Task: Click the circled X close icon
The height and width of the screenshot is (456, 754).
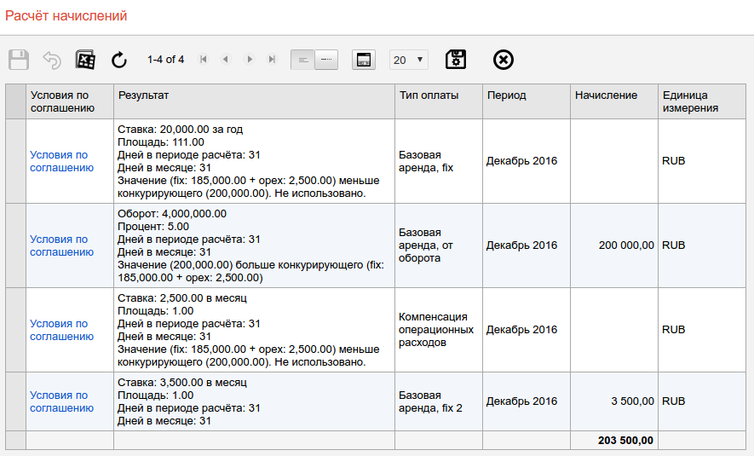Action: tap(504, 60)
